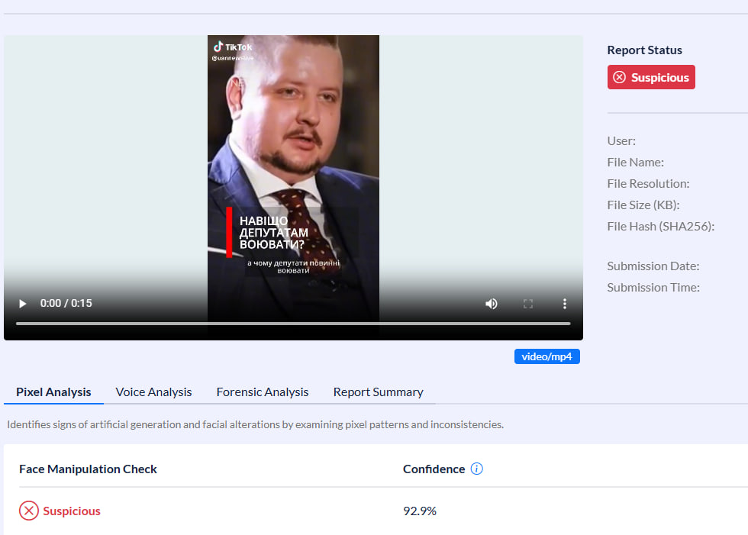Click the НАВІЩО ДЕПУТАТАМ ВОЮВАТИ caption overlay
Screen dimensions: 748x535
(x=273, y=233)
